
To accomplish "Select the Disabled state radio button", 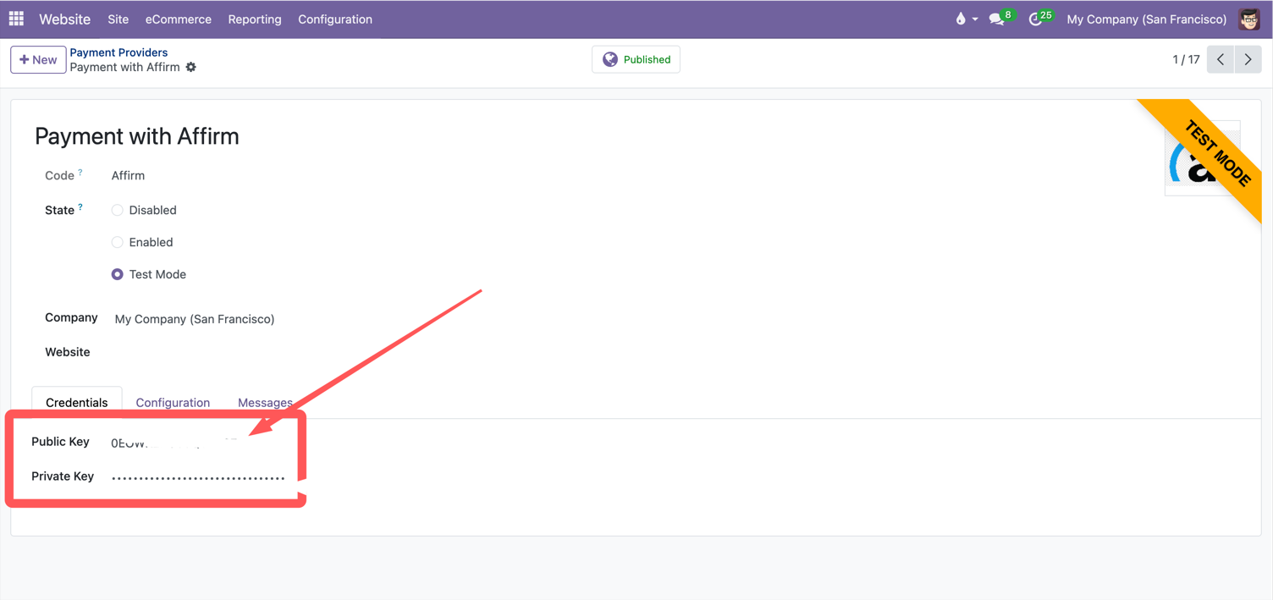I will point(118,210).
